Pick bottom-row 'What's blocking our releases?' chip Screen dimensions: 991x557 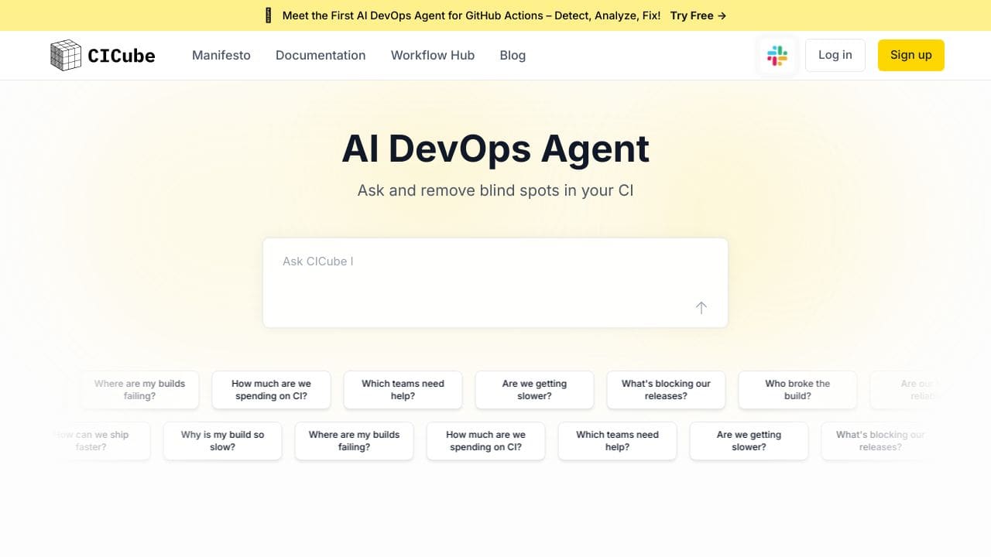pos(880,441)
